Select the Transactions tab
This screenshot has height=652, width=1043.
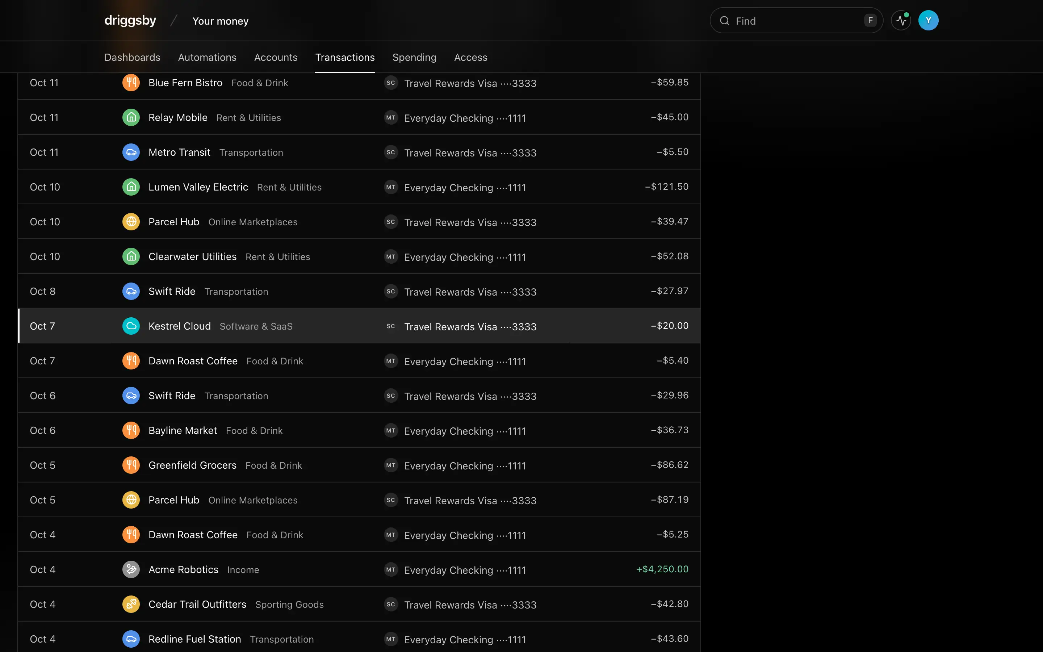(x=345, y=57)
